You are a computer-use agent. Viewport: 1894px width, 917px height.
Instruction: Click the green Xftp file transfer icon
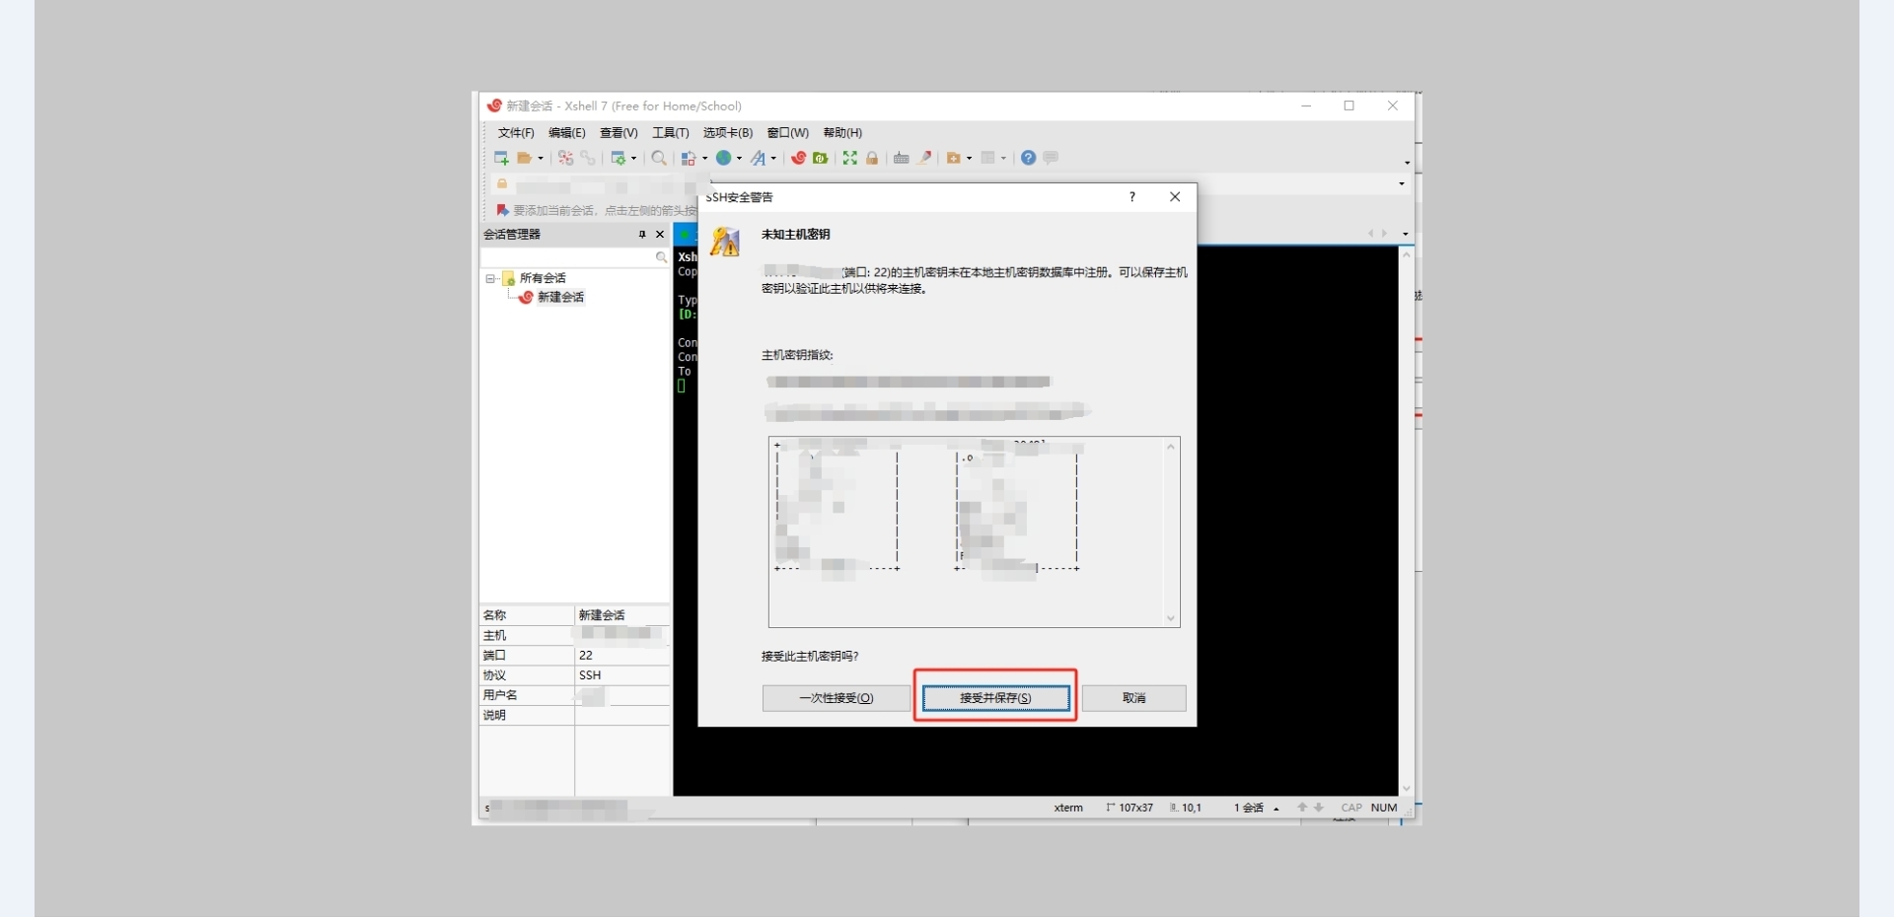tap(821, 158)
